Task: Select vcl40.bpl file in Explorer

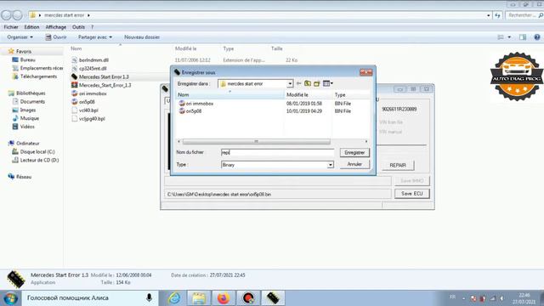Action: (x=88, y=110)
